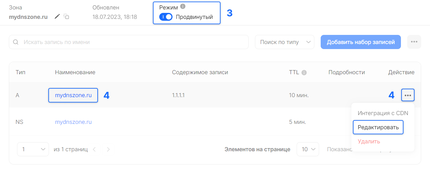Select Интеграция с CDN menu item
Screen dimensions: 430x172
[383, 113]
